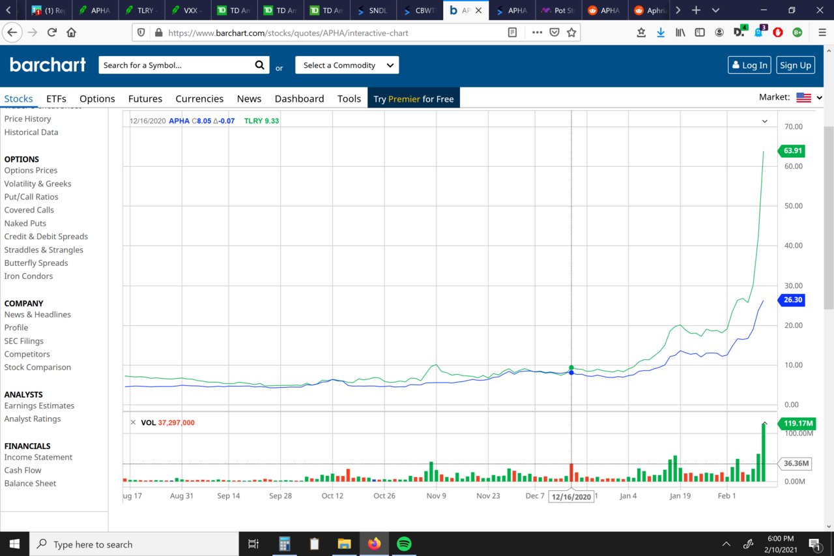This screenshot has height=556, width=834.
Task: Open the Stocks menu item
Action: [18, 98]
